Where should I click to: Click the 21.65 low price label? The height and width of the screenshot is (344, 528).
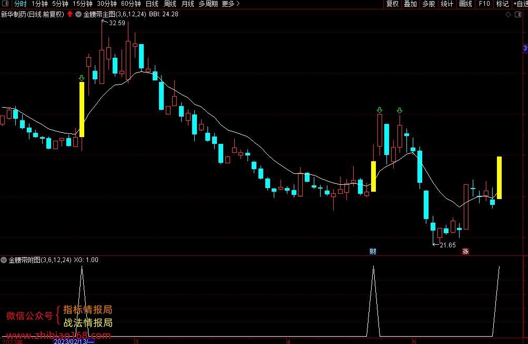click(x=448, y=245)
